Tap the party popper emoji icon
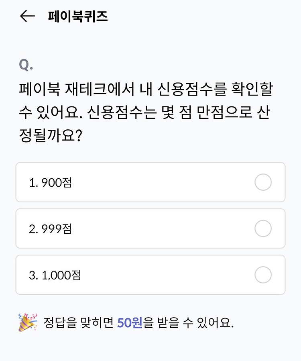Screen dimensions: 301x361 pos(28,322)
